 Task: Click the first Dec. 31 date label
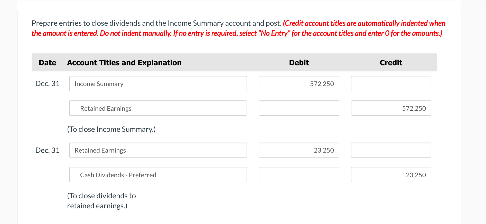click(x=47, y=83)
